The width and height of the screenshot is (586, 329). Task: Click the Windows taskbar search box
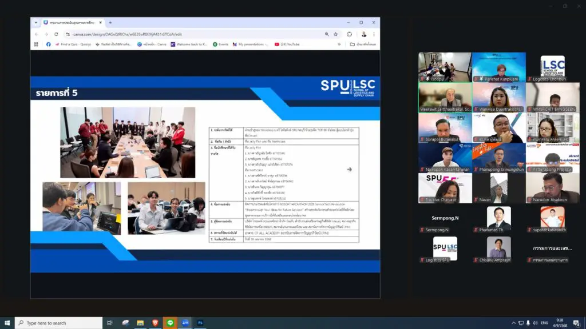coord(57,323)
